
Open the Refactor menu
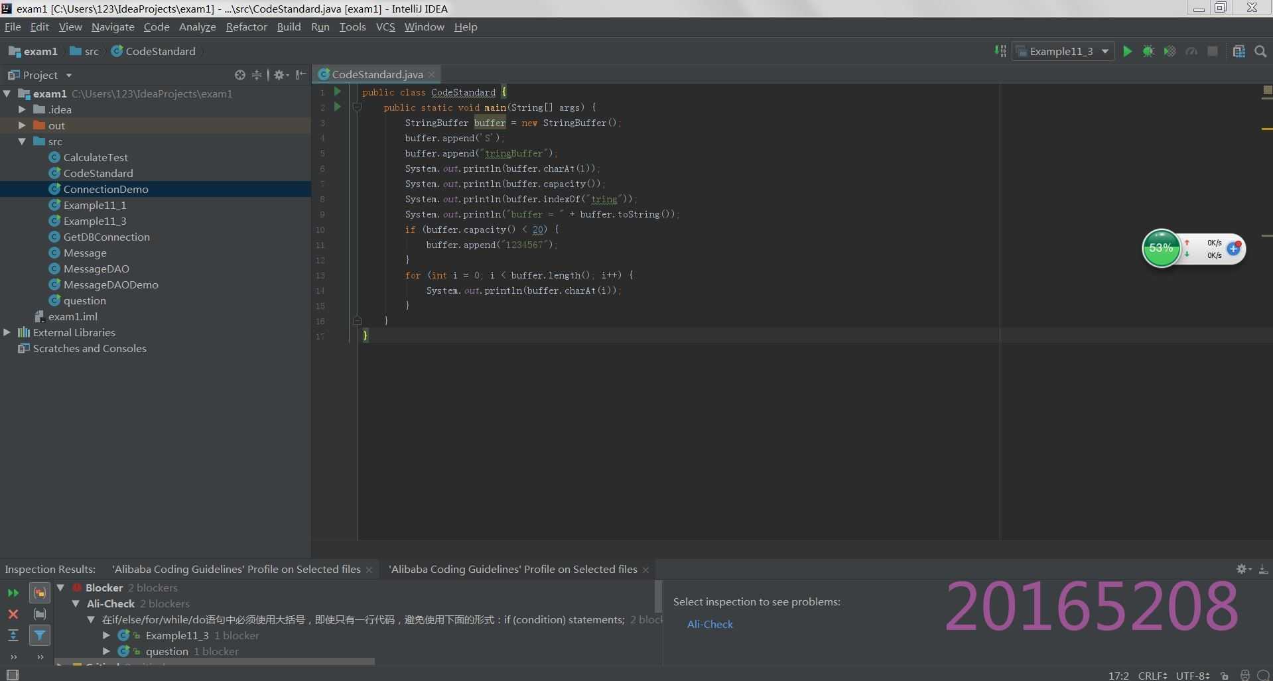click(x=246, y=27)
